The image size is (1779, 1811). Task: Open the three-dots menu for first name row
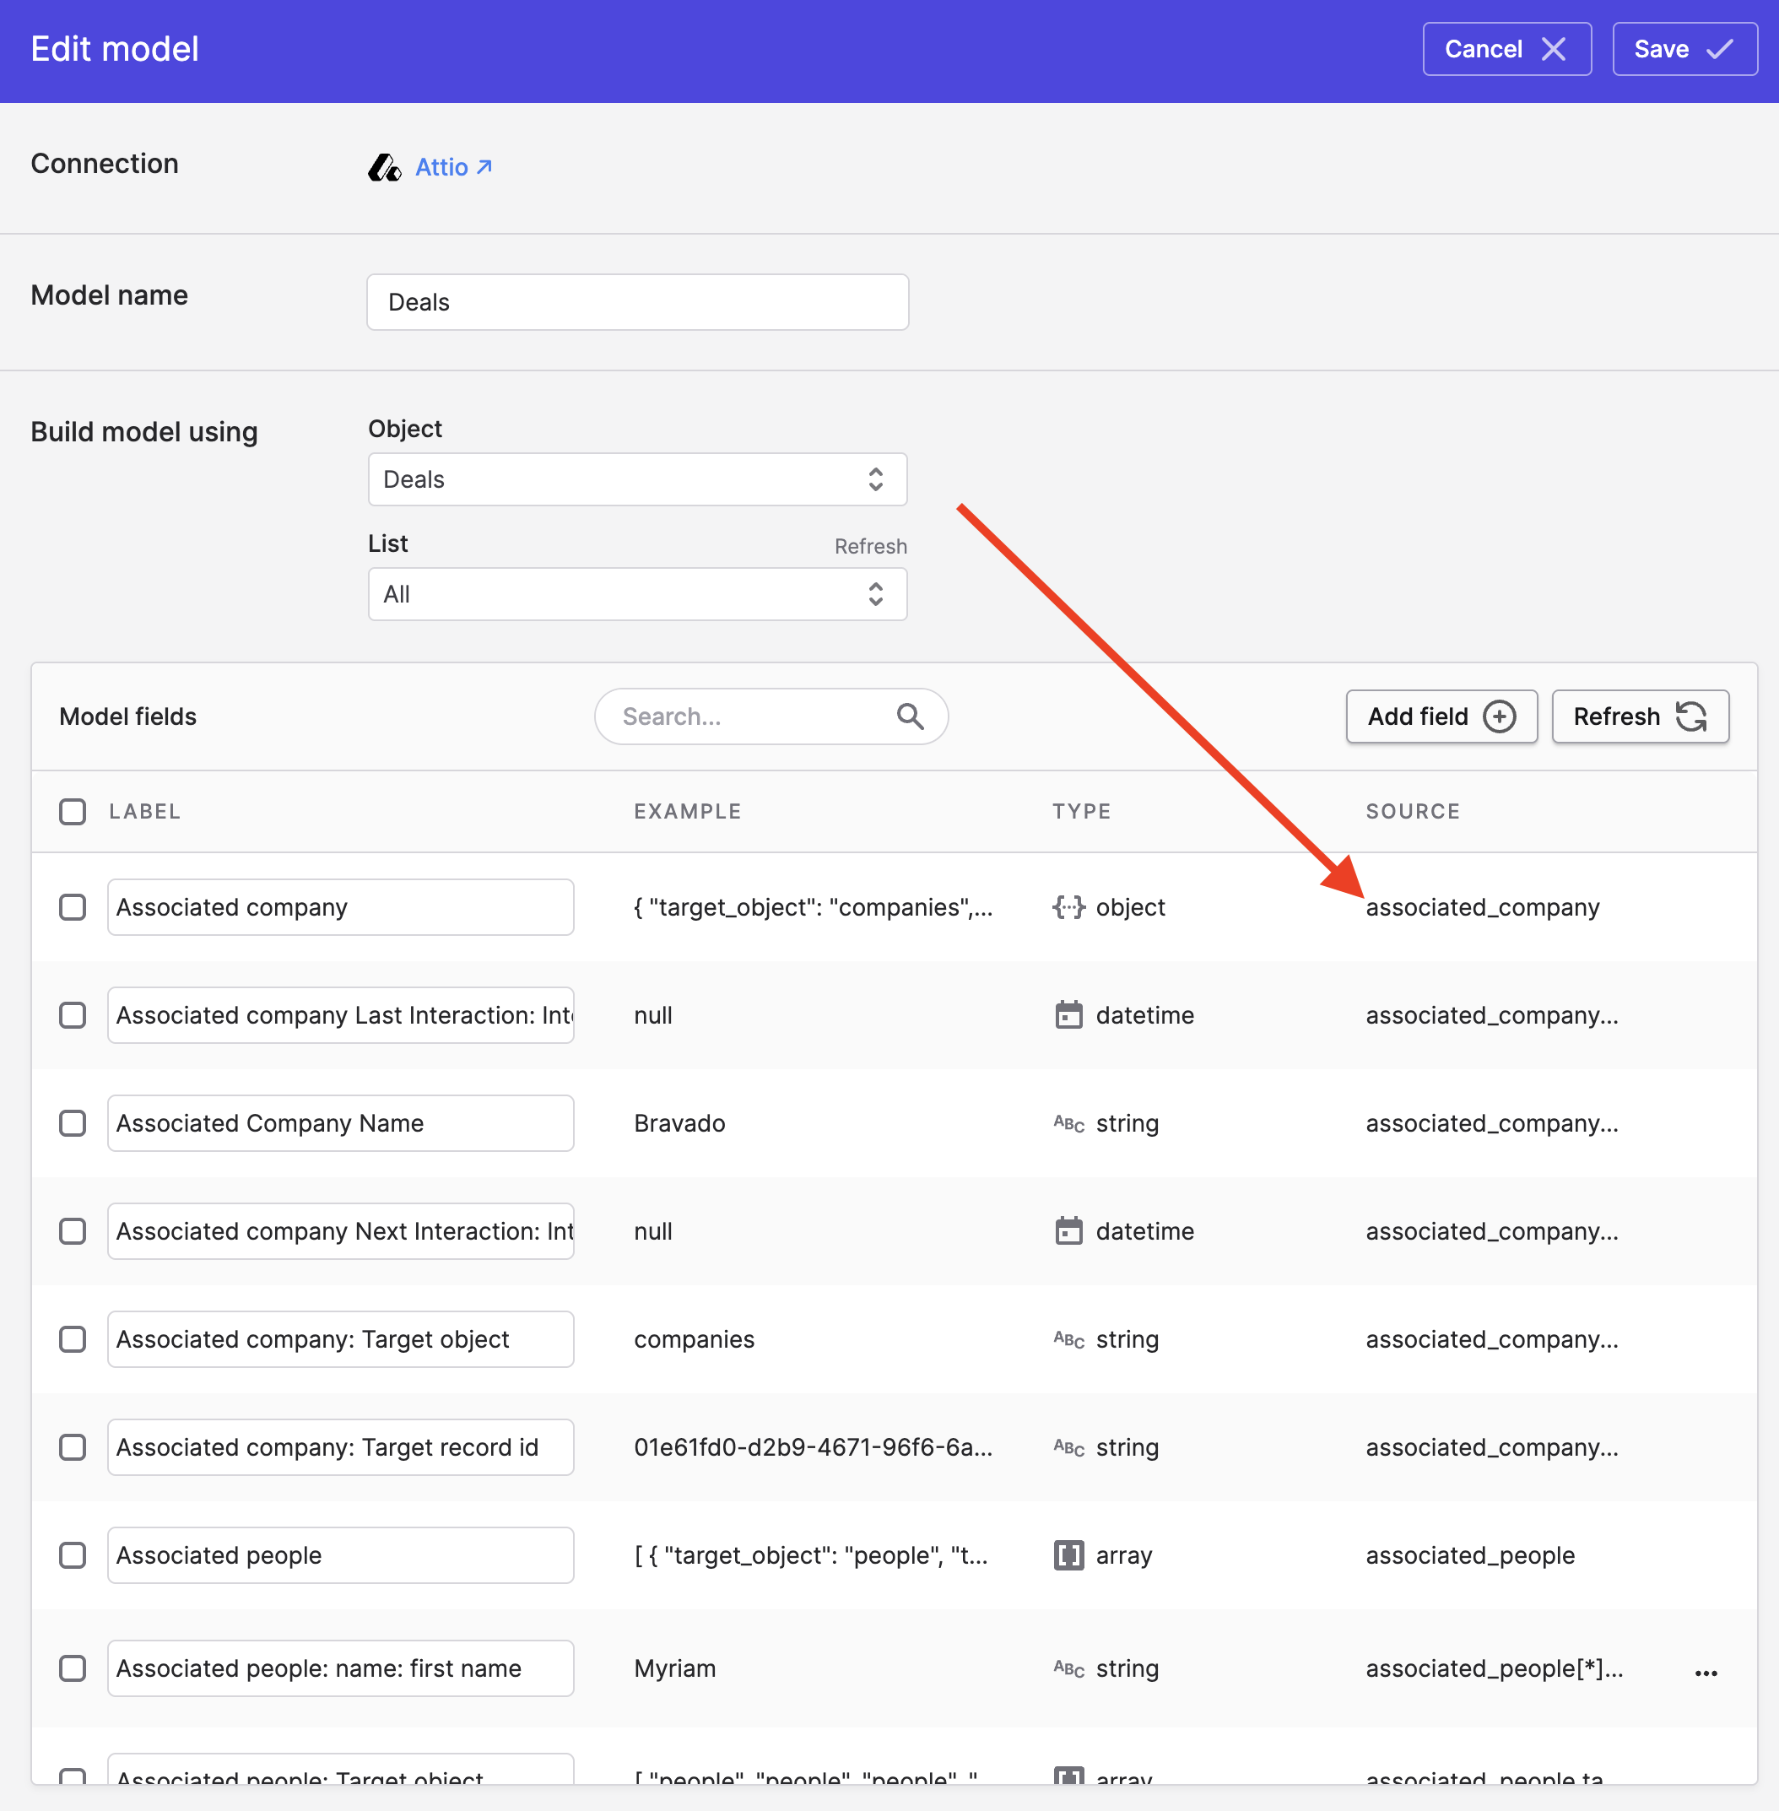[x=1706, y=1673]
